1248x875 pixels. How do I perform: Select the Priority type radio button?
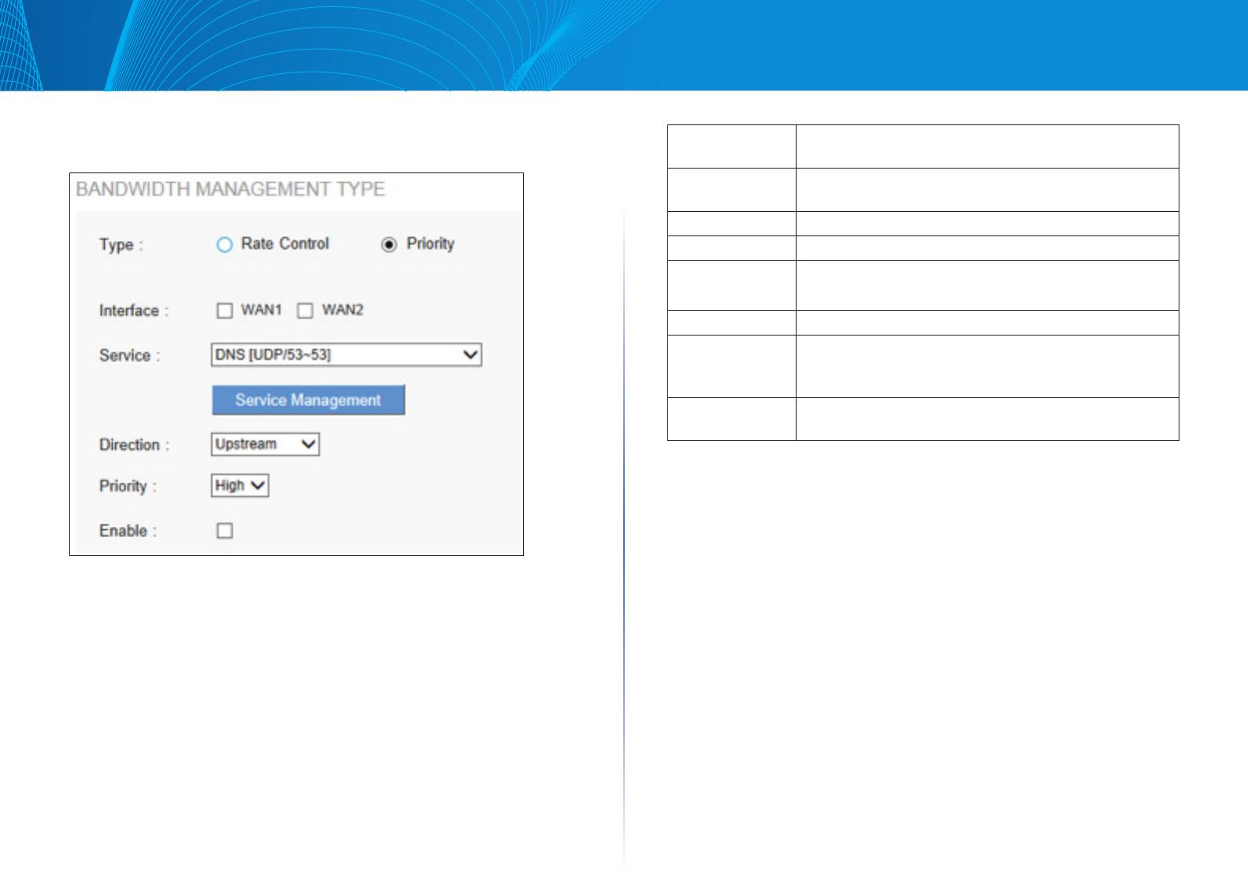(x=389, y=245)
